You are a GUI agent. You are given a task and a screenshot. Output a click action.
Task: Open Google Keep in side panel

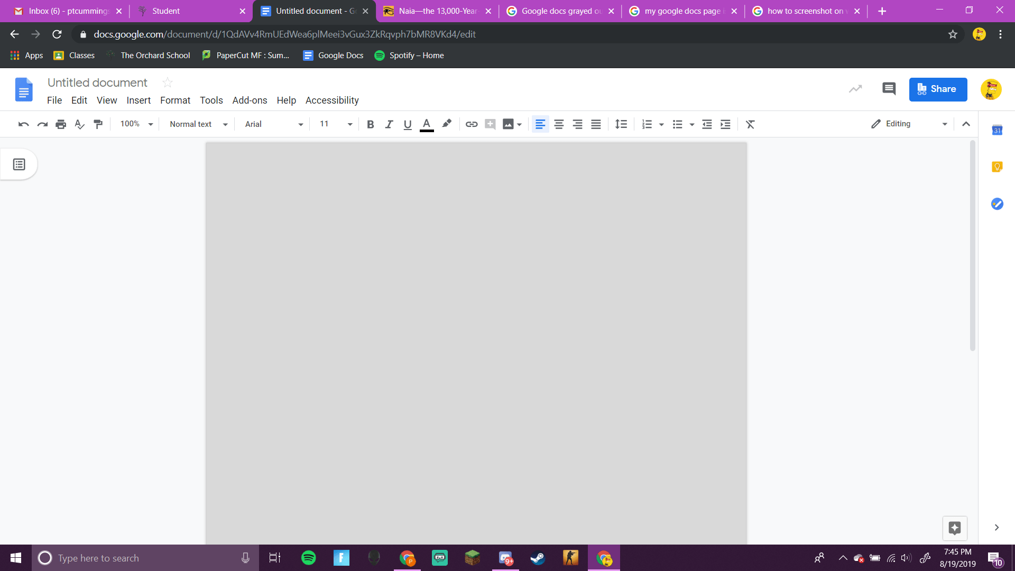[x=996, y=167]
